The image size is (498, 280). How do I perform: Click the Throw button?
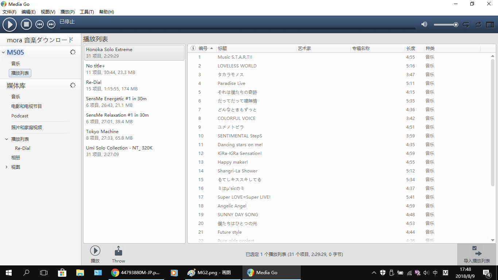point(118,254)
